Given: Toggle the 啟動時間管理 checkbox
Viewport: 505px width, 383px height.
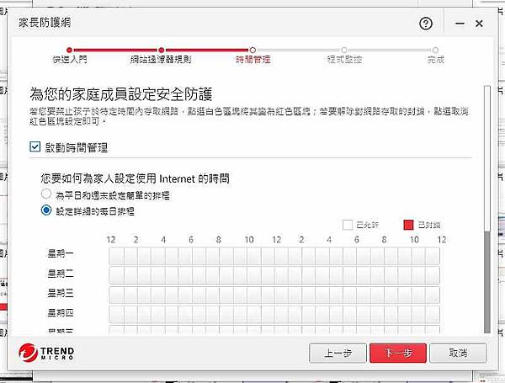Looking at the screenshot, I should point(35,146).
